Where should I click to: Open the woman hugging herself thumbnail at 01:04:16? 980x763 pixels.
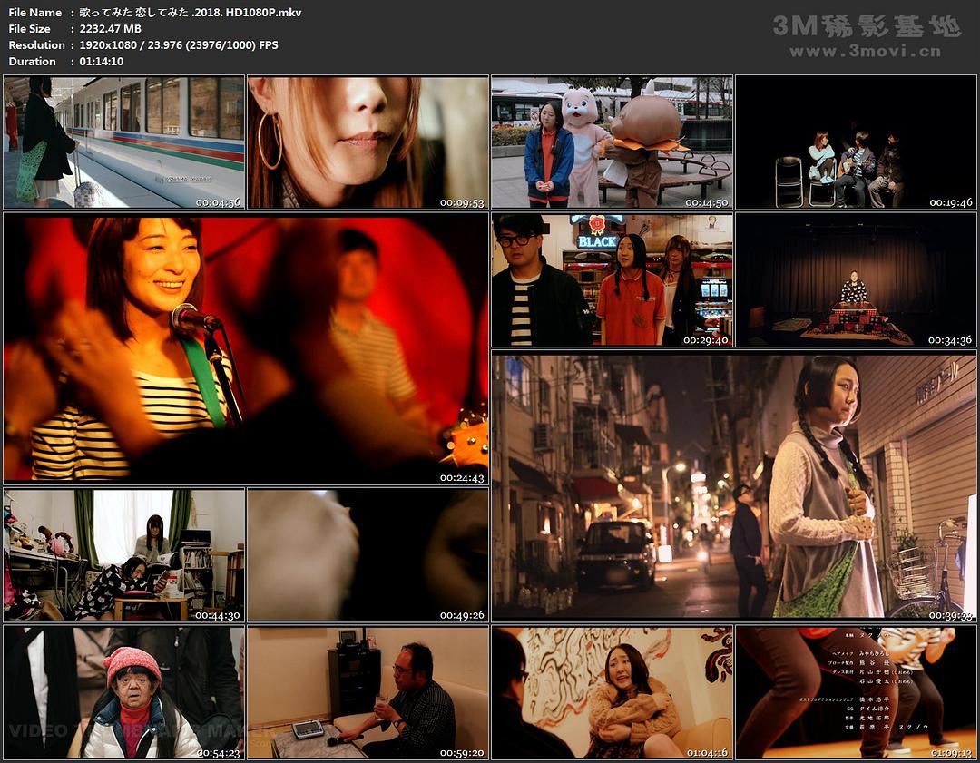tap(612, 692)
